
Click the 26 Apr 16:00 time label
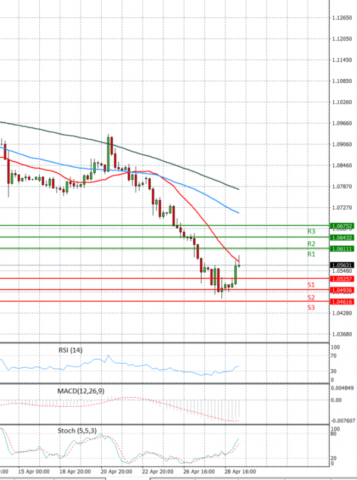point(199,472)
